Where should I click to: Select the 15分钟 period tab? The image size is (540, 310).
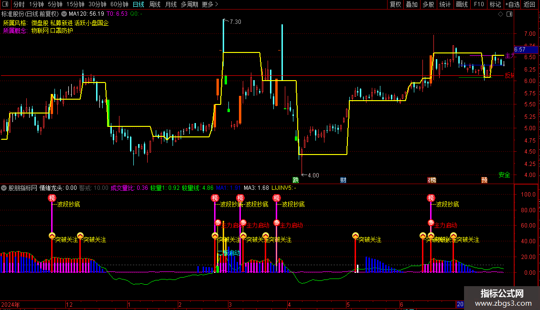click(x=76, y=4)
